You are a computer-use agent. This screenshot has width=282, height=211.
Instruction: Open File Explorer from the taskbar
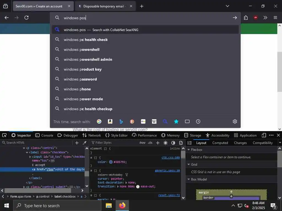point(109,206)
